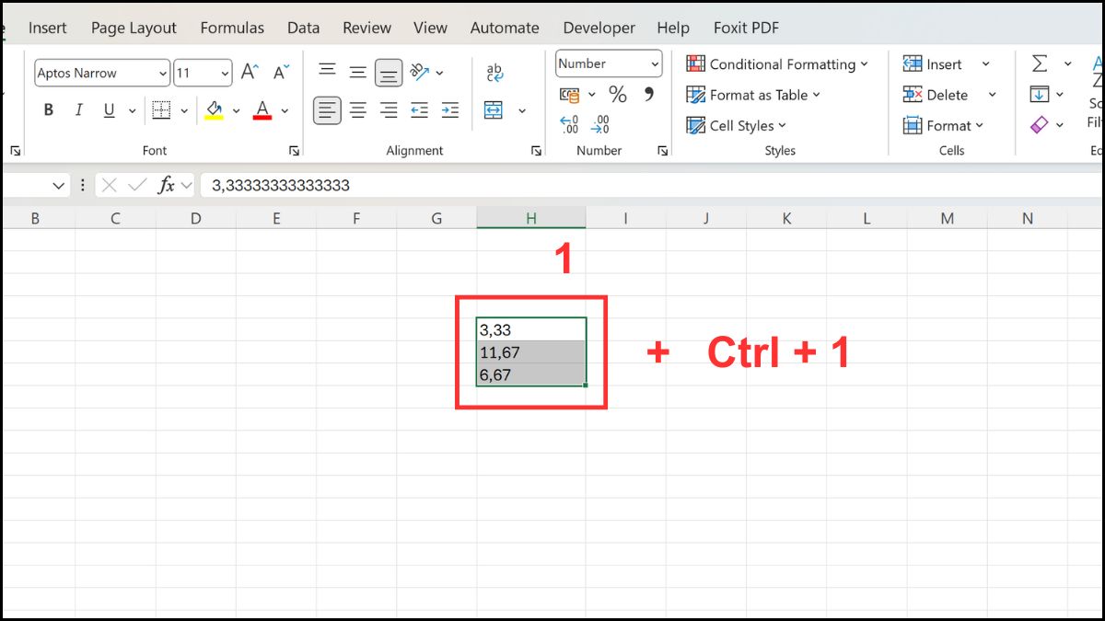Apply Underline to selected cells
Image resolution: width=1105 pixels, height=621 pixels.
[109, 110]
